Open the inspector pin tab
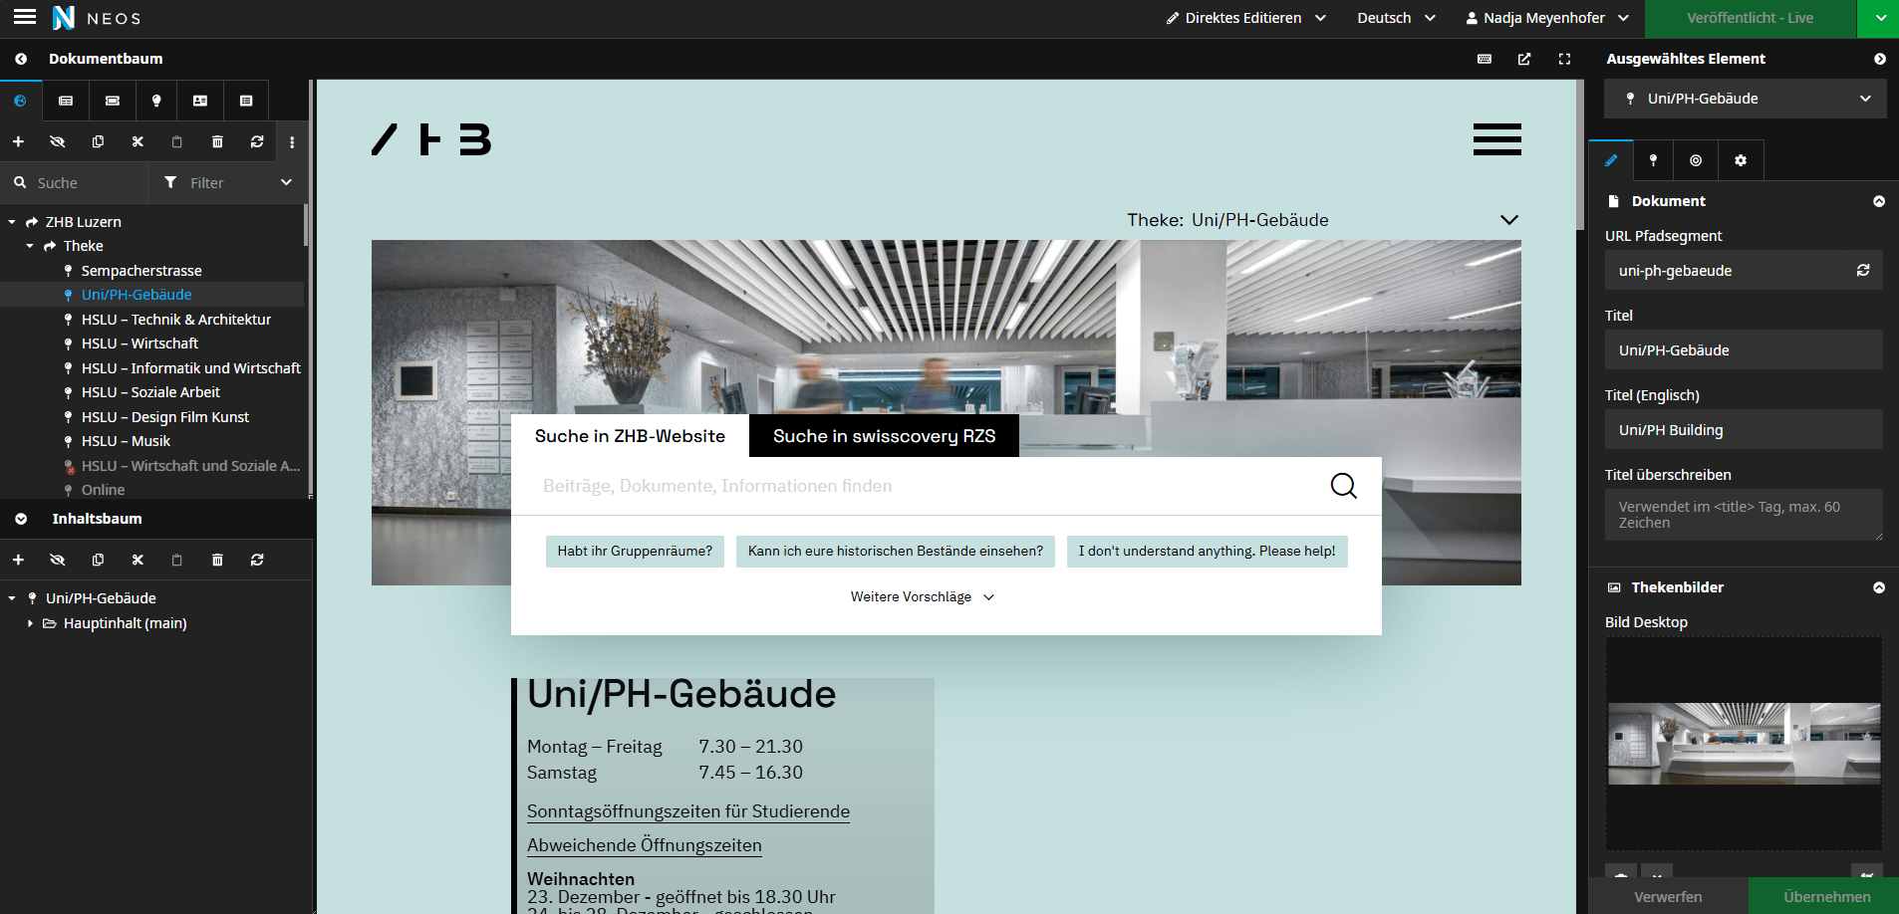This screenshot has width=1899, height=914. [x=1654, y=160]
